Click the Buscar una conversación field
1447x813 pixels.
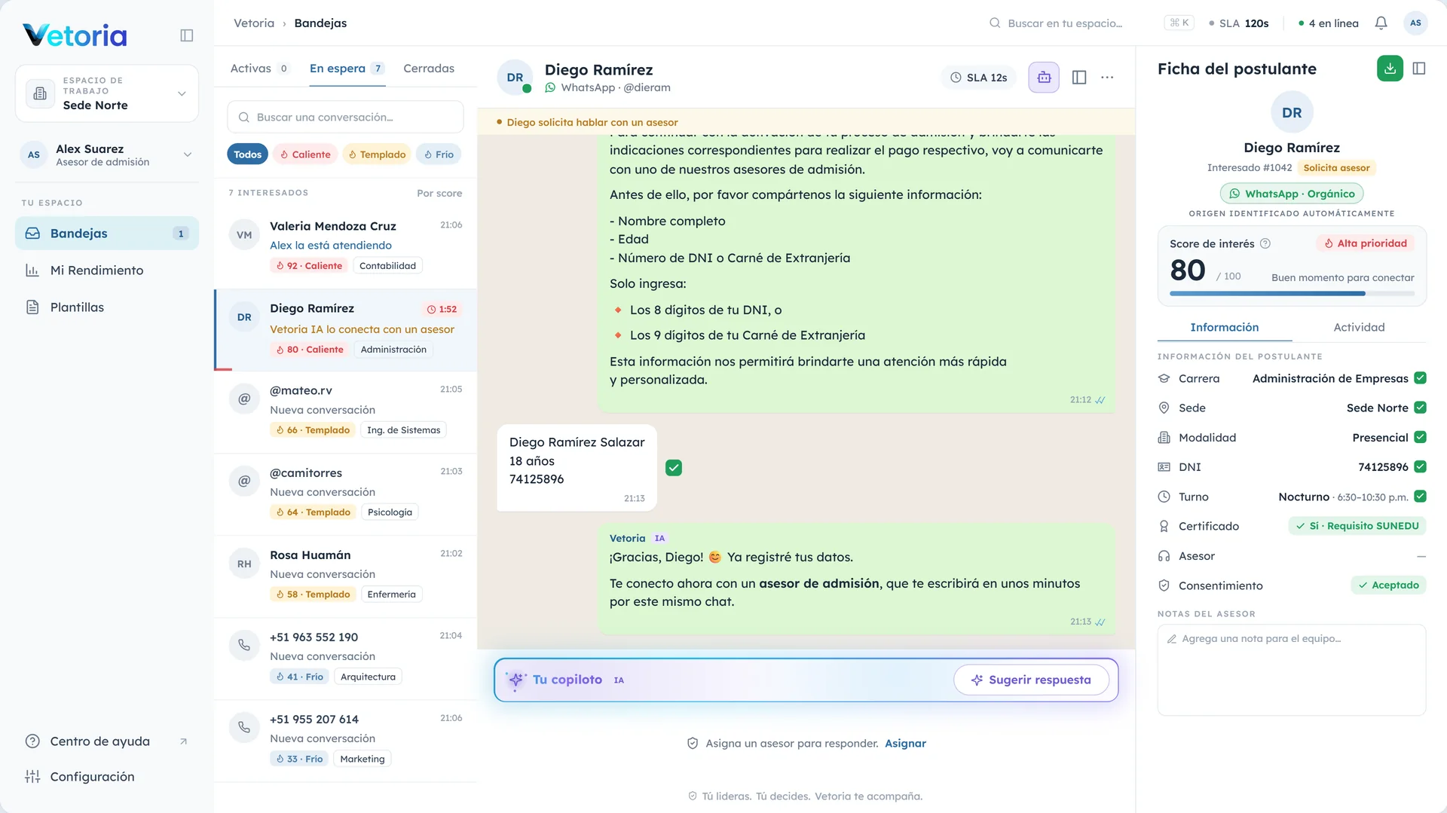(345, 117)
